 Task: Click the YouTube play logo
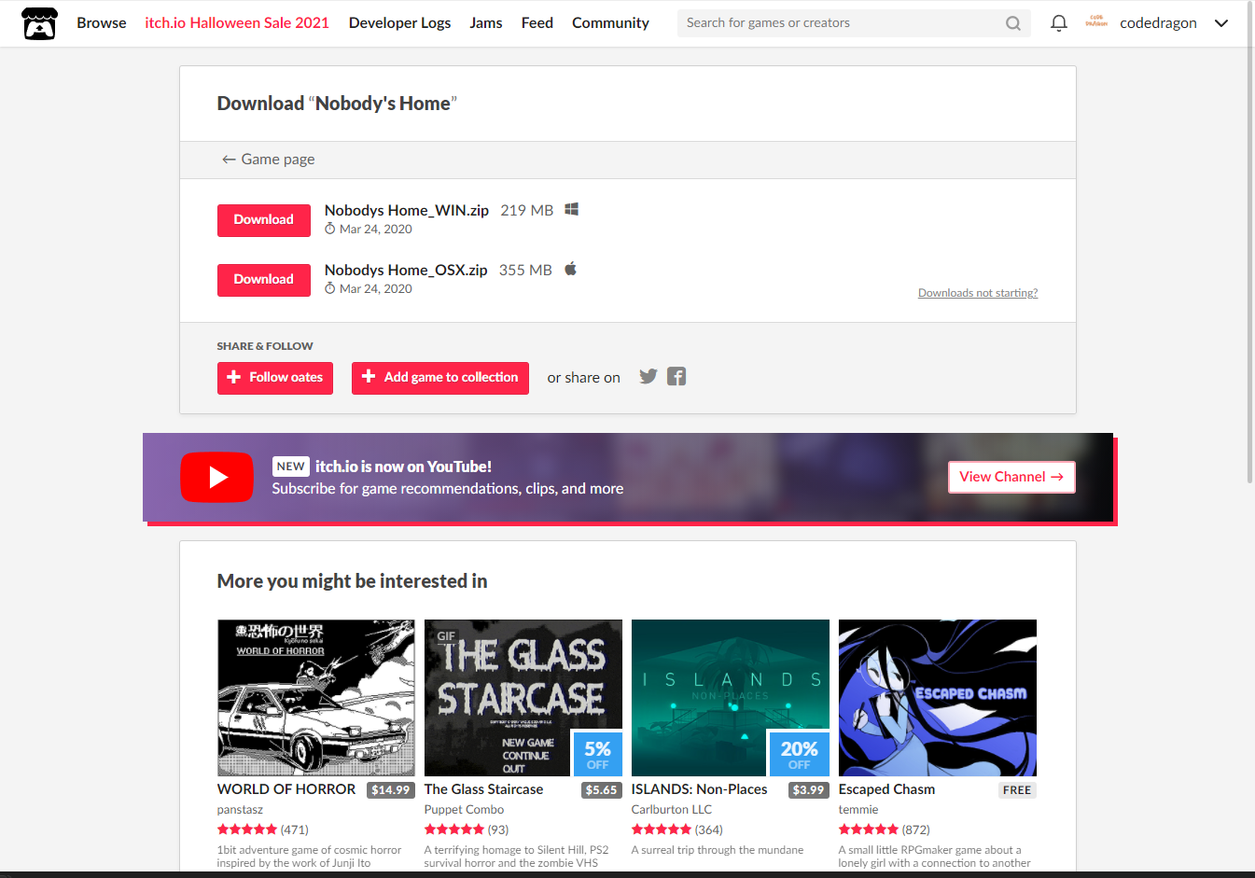[x=216, y=477]
